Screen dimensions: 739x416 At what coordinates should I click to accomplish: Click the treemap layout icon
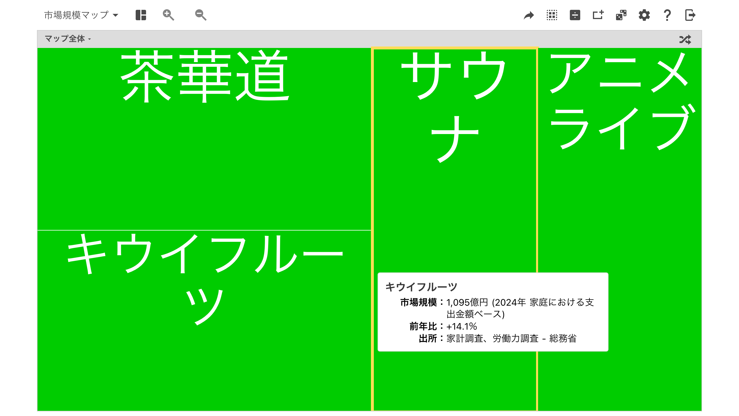(141, 15)
